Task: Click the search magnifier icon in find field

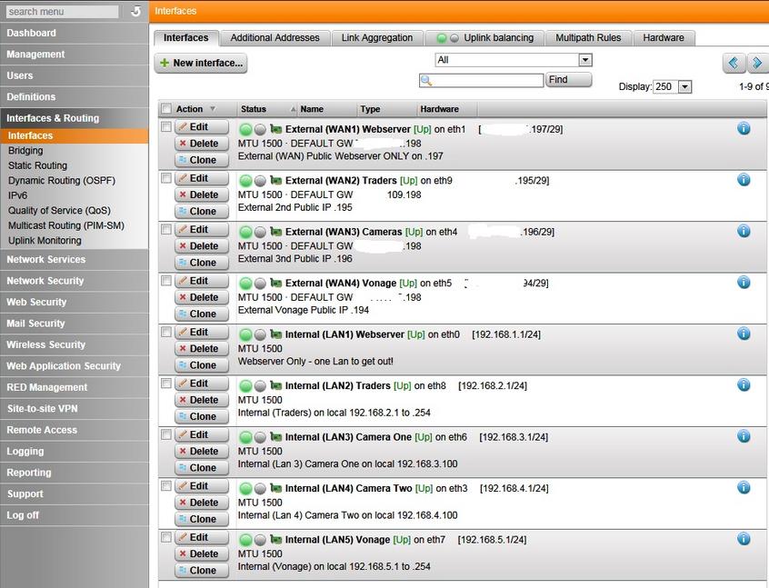Action: point(425,81)
